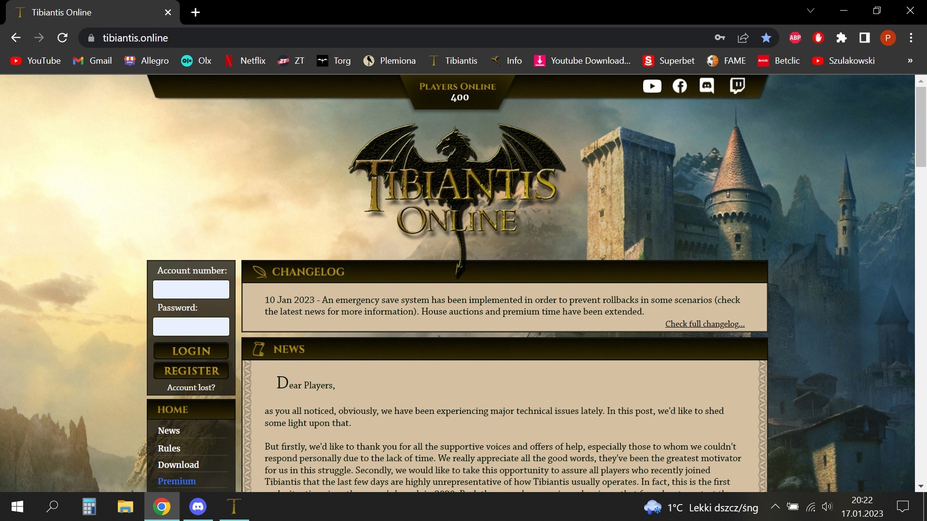This screenshot has height=521, width=927.
Task: Open the YouTube icon in site header
Action: point(652,86)
